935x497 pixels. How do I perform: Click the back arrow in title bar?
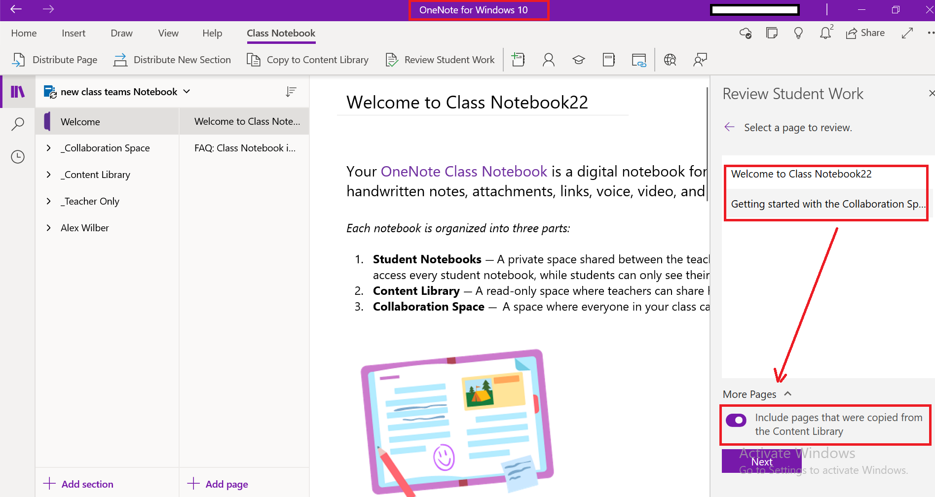16,9
